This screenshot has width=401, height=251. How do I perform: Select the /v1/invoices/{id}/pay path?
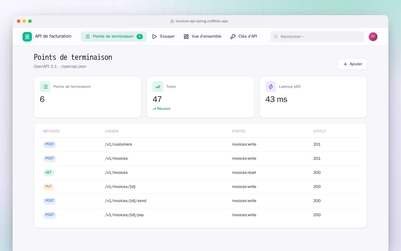[124, 215]
